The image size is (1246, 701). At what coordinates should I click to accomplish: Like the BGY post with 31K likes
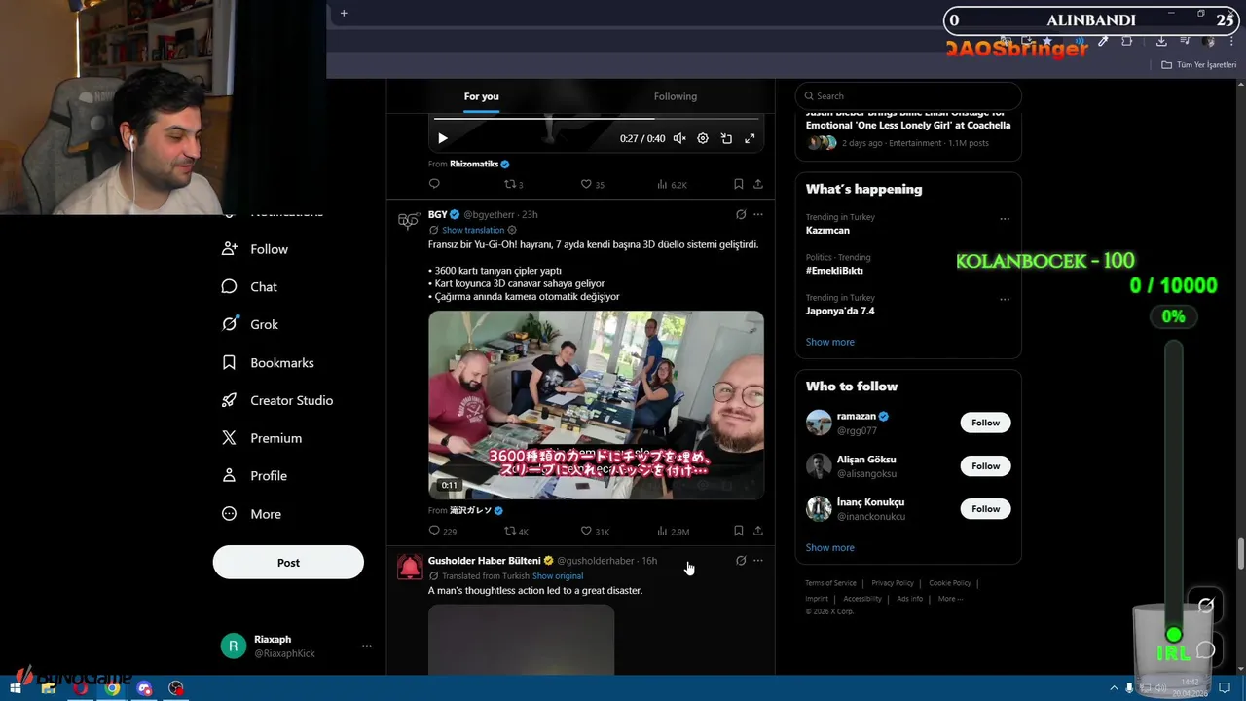(x=595, y=531)
